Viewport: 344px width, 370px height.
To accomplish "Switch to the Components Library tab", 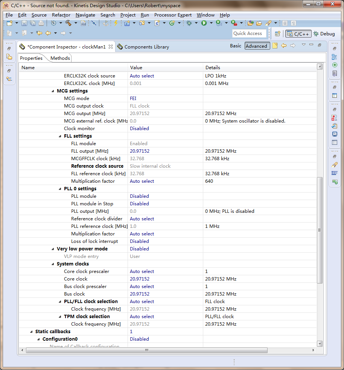I will [143, 47].
